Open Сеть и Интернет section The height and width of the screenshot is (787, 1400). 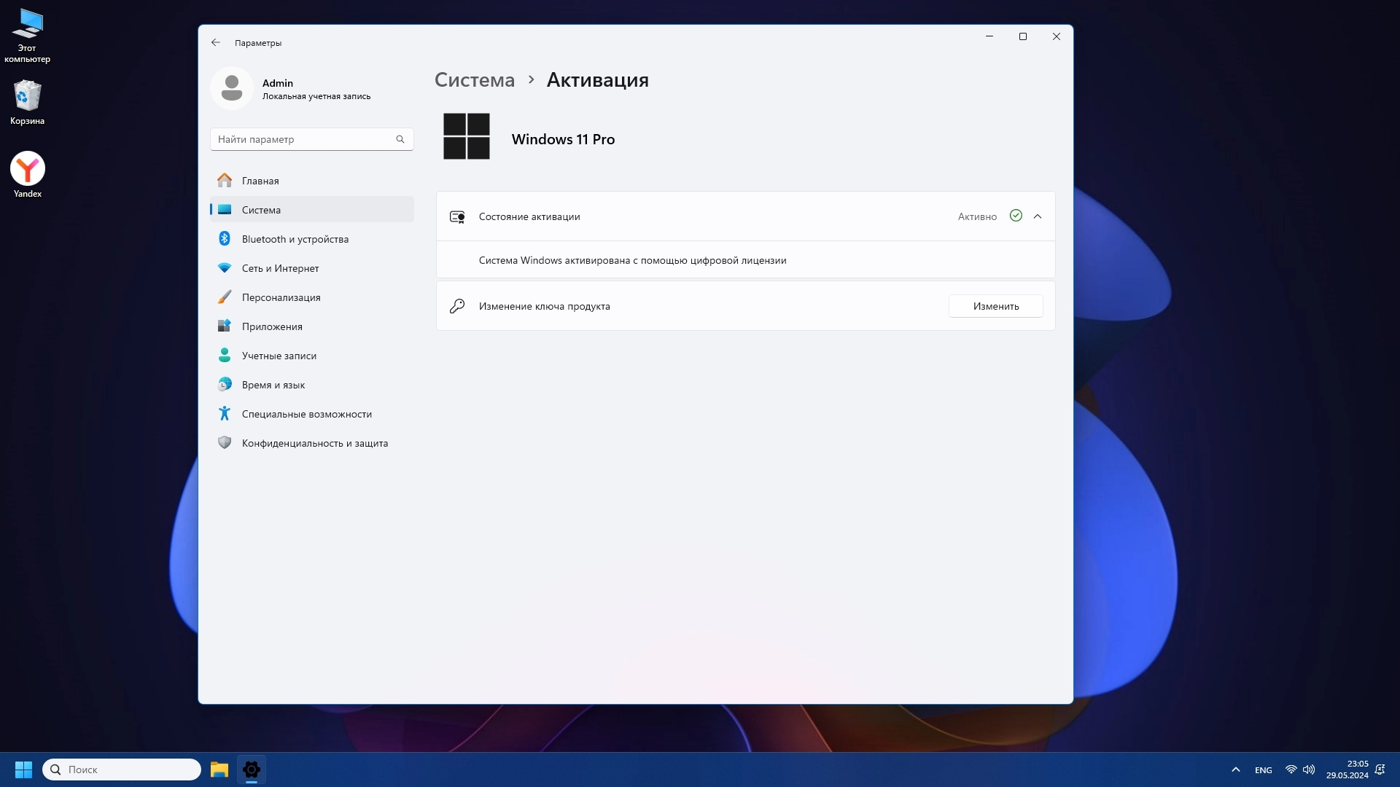280,268
